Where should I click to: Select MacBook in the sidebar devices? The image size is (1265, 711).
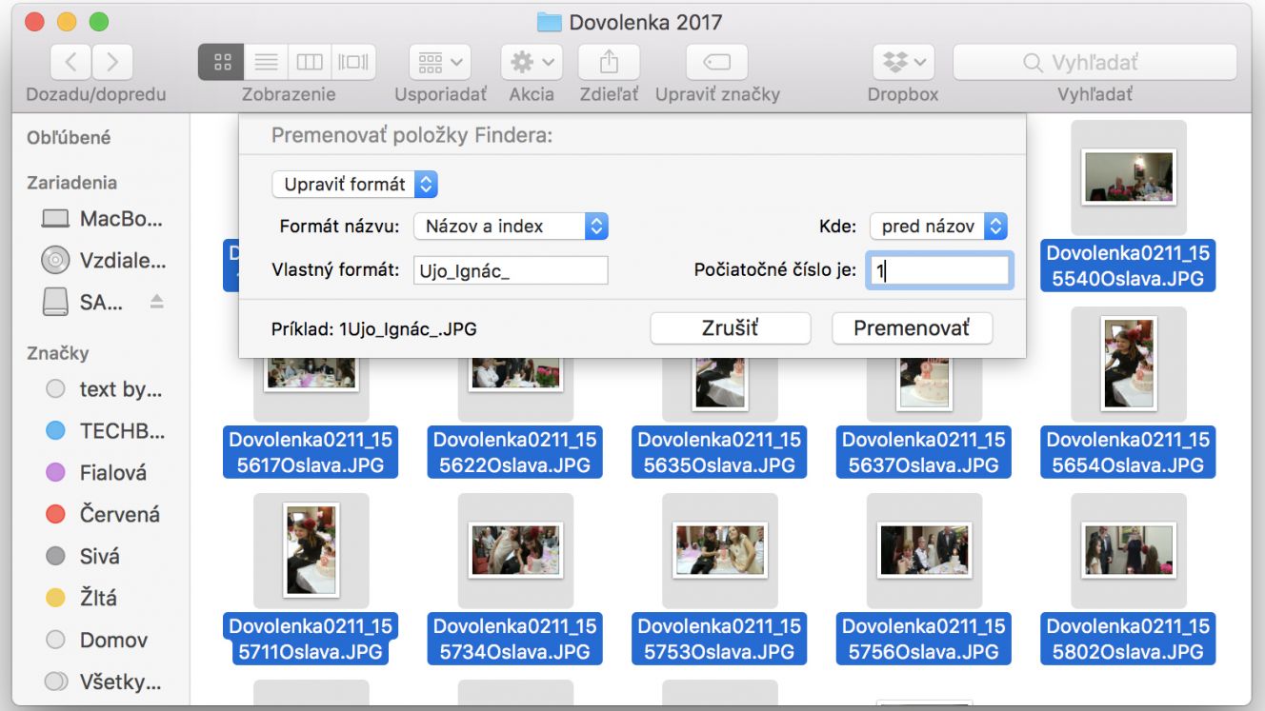coord(102,218)
